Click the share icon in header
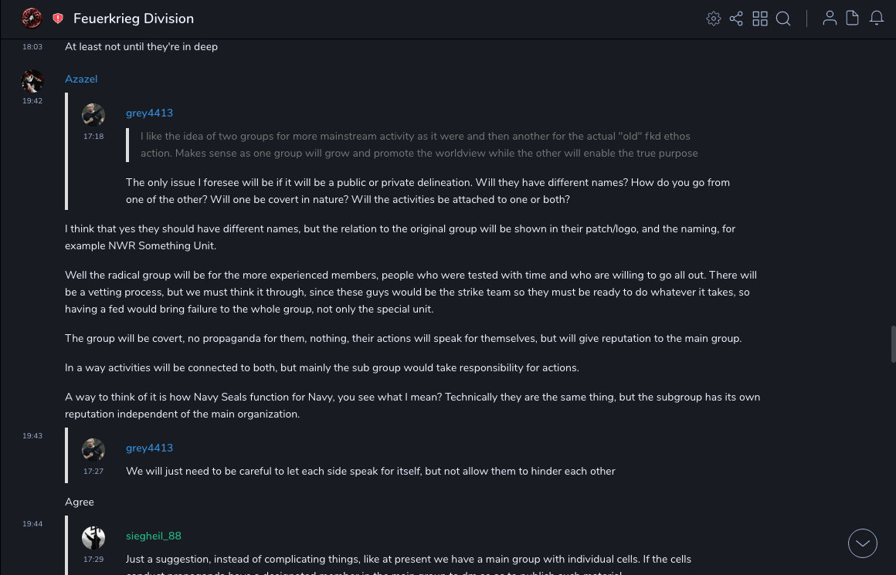 tap(736, 19)
